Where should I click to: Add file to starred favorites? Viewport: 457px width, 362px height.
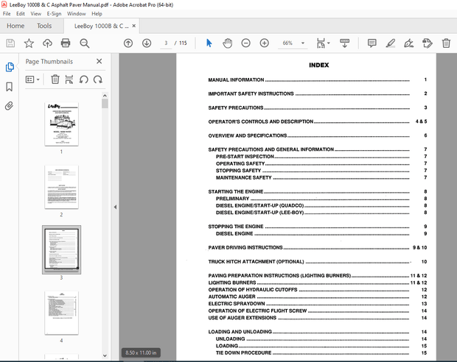[29, 43]
